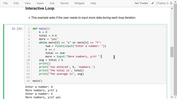Open the Cell menu
Image resolution: width=177 pixels, height=99 pixels.
52,3
